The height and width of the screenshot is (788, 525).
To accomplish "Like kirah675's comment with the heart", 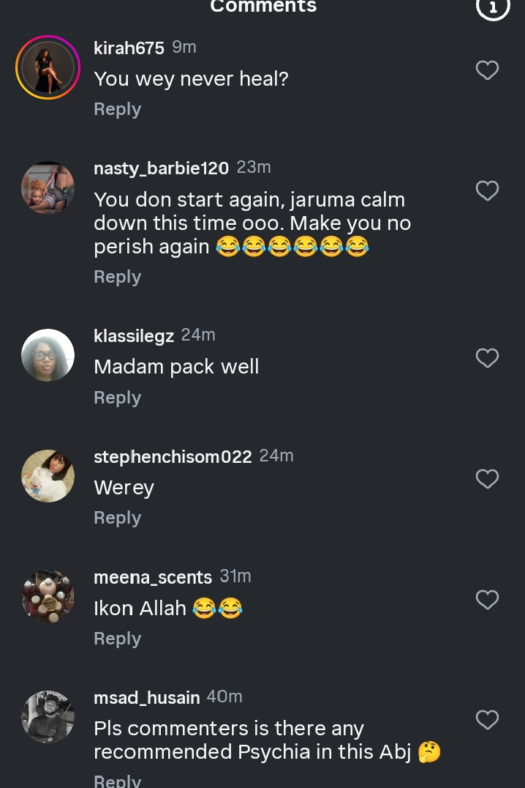I will tap(487, 70).
